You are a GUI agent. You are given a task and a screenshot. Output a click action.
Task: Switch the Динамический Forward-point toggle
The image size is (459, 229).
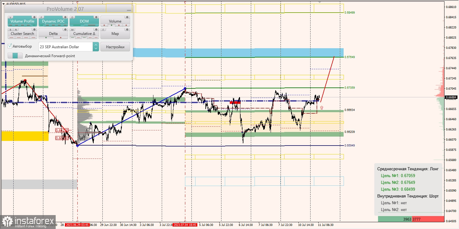tap(15, 56)
